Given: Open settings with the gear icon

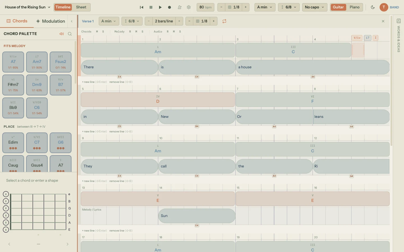Looking at the screenshot, I should click(x=189, y=7).
